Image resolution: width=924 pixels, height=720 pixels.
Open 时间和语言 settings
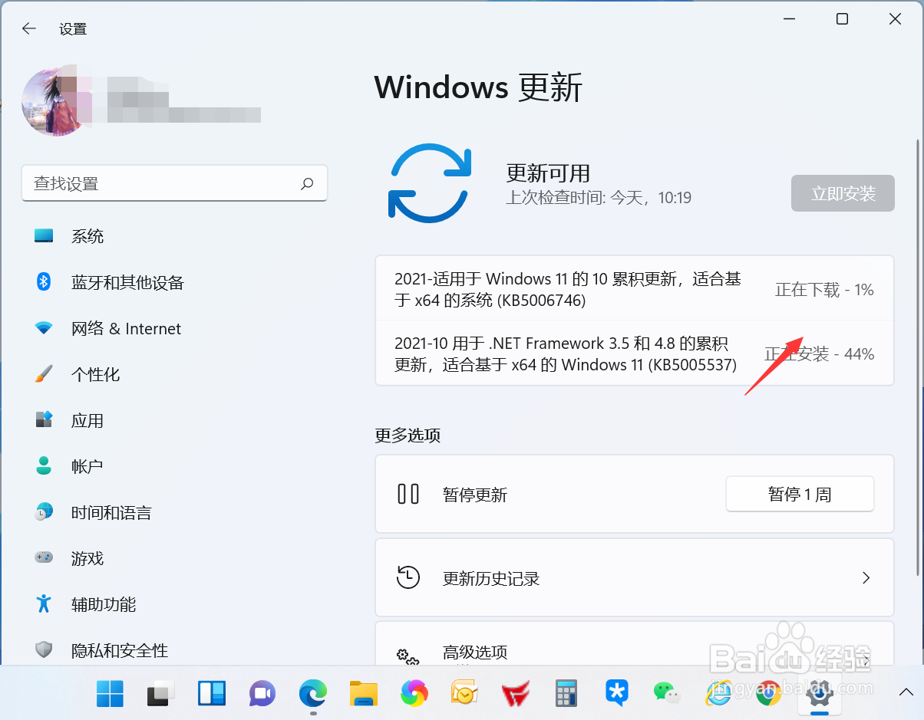tap(111, 512)
